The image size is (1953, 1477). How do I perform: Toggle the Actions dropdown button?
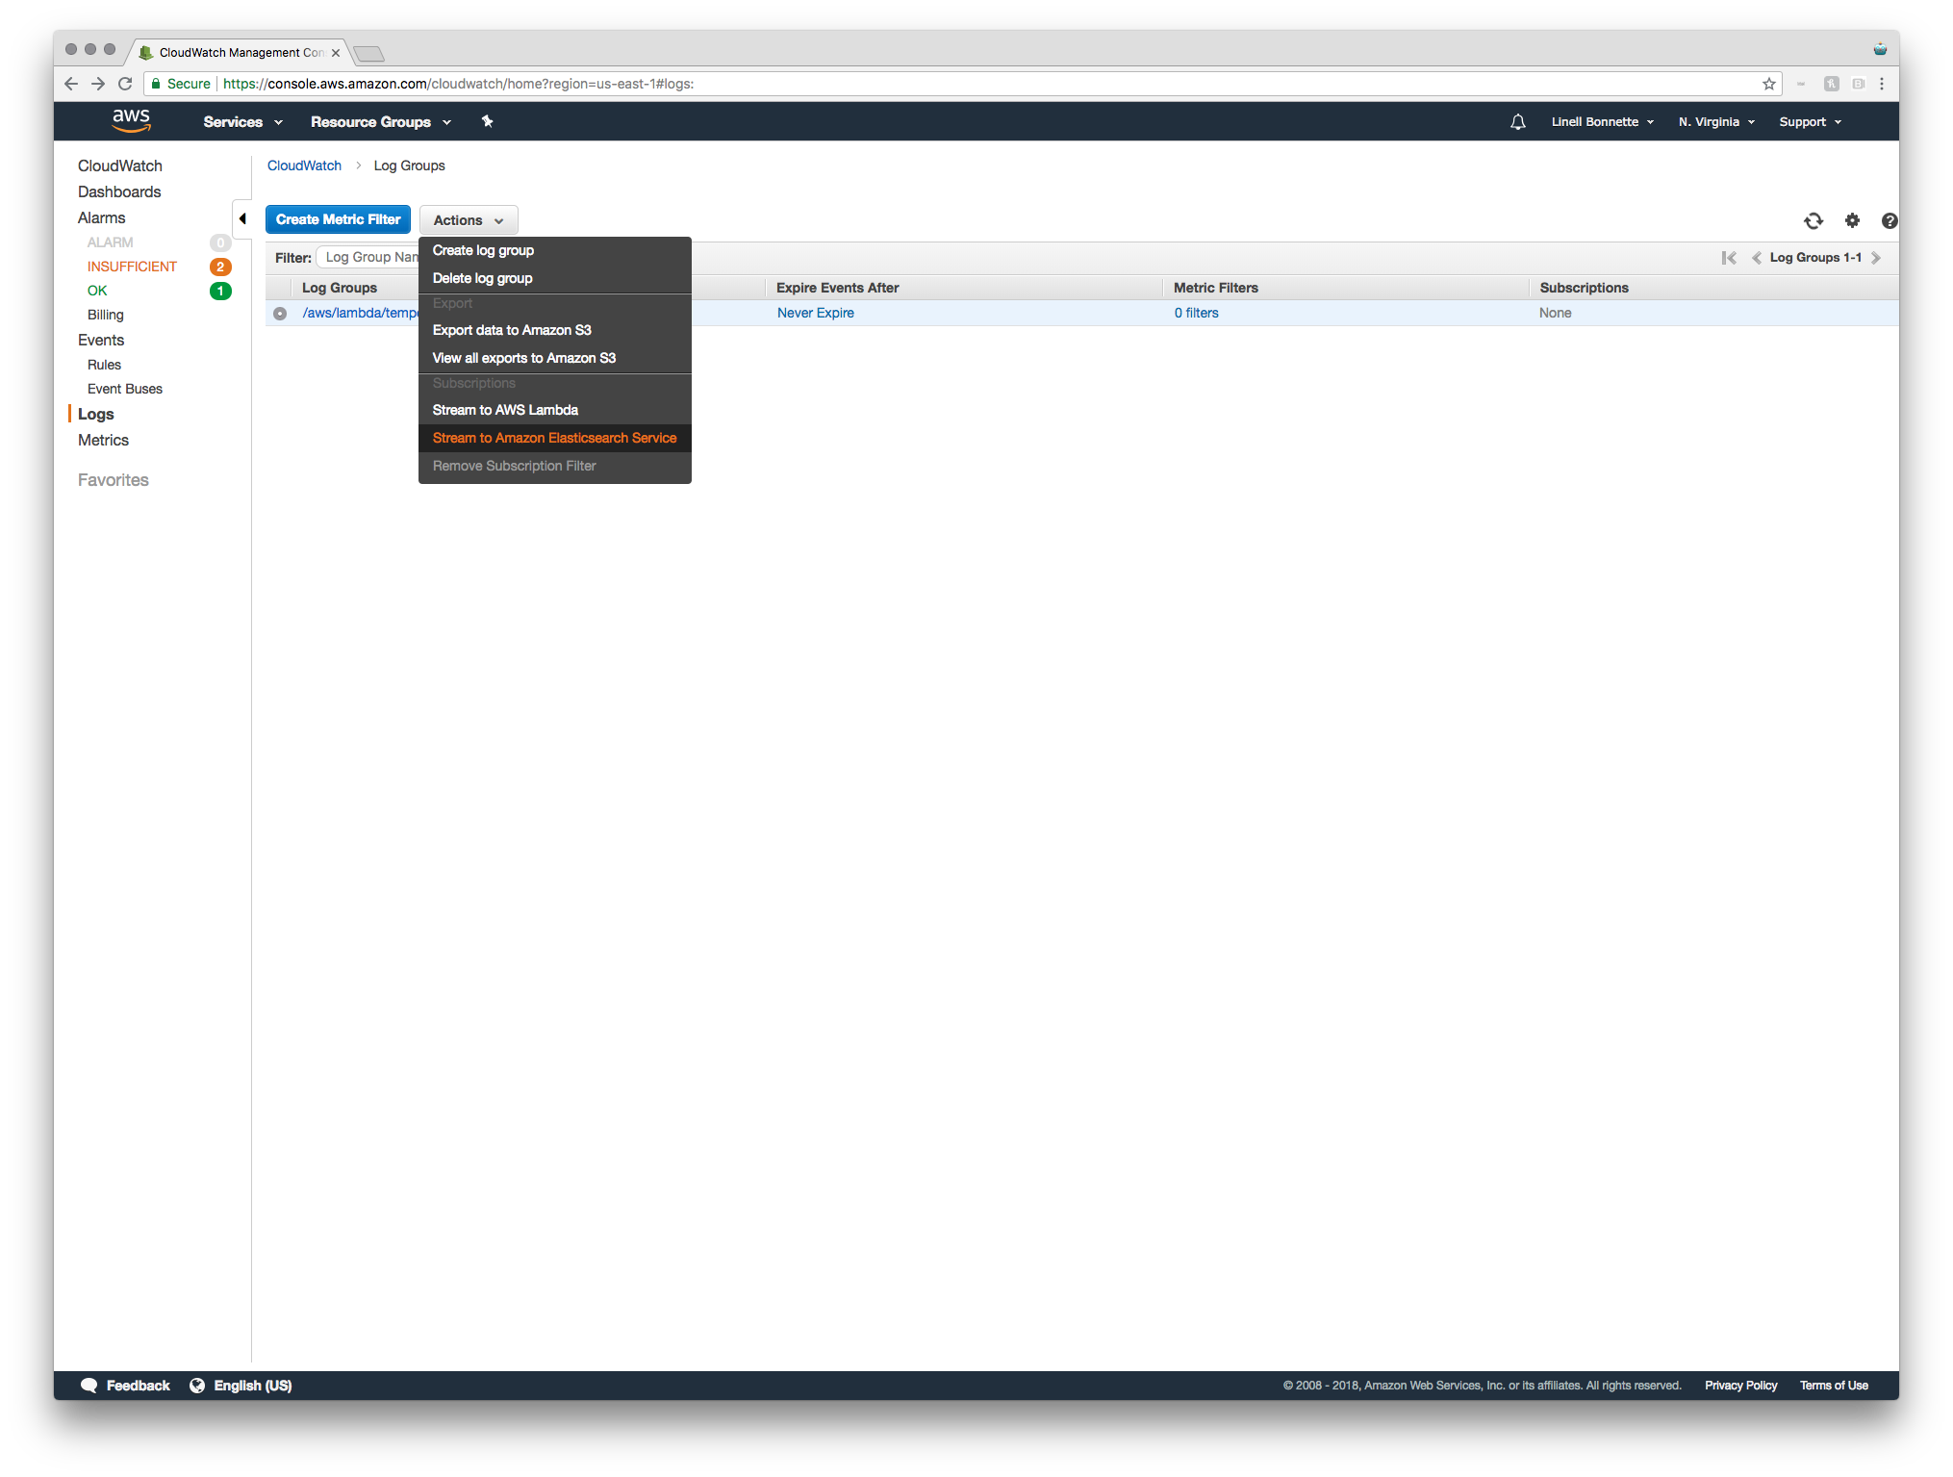click(x=469, y=220)
